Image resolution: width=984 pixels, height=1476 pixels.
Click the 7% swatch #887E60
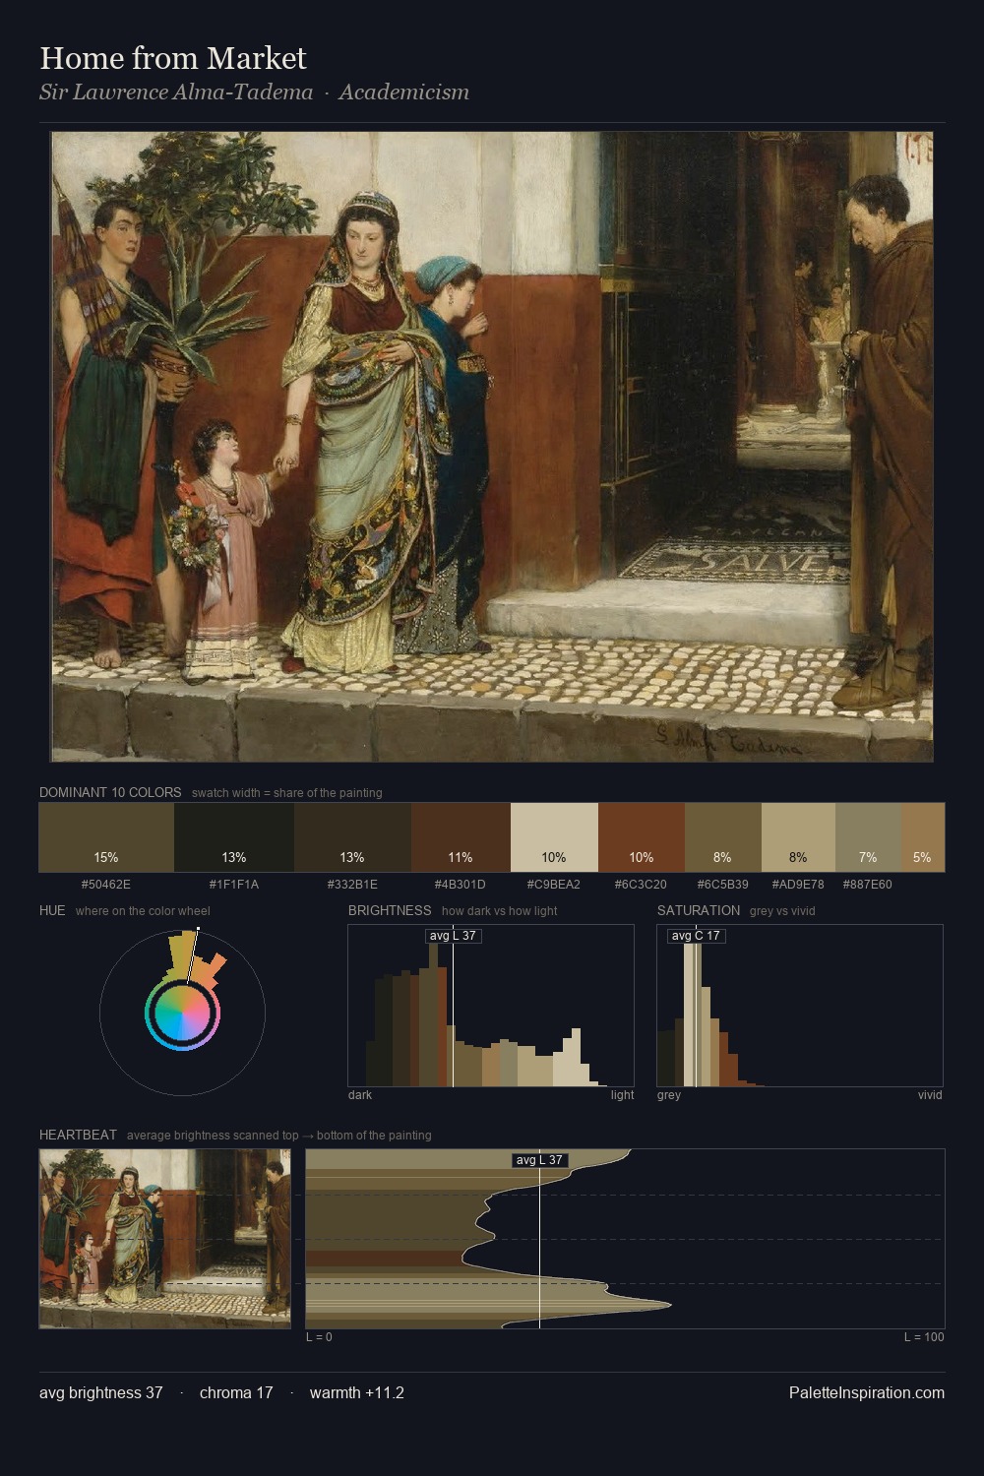pos(868,837)
